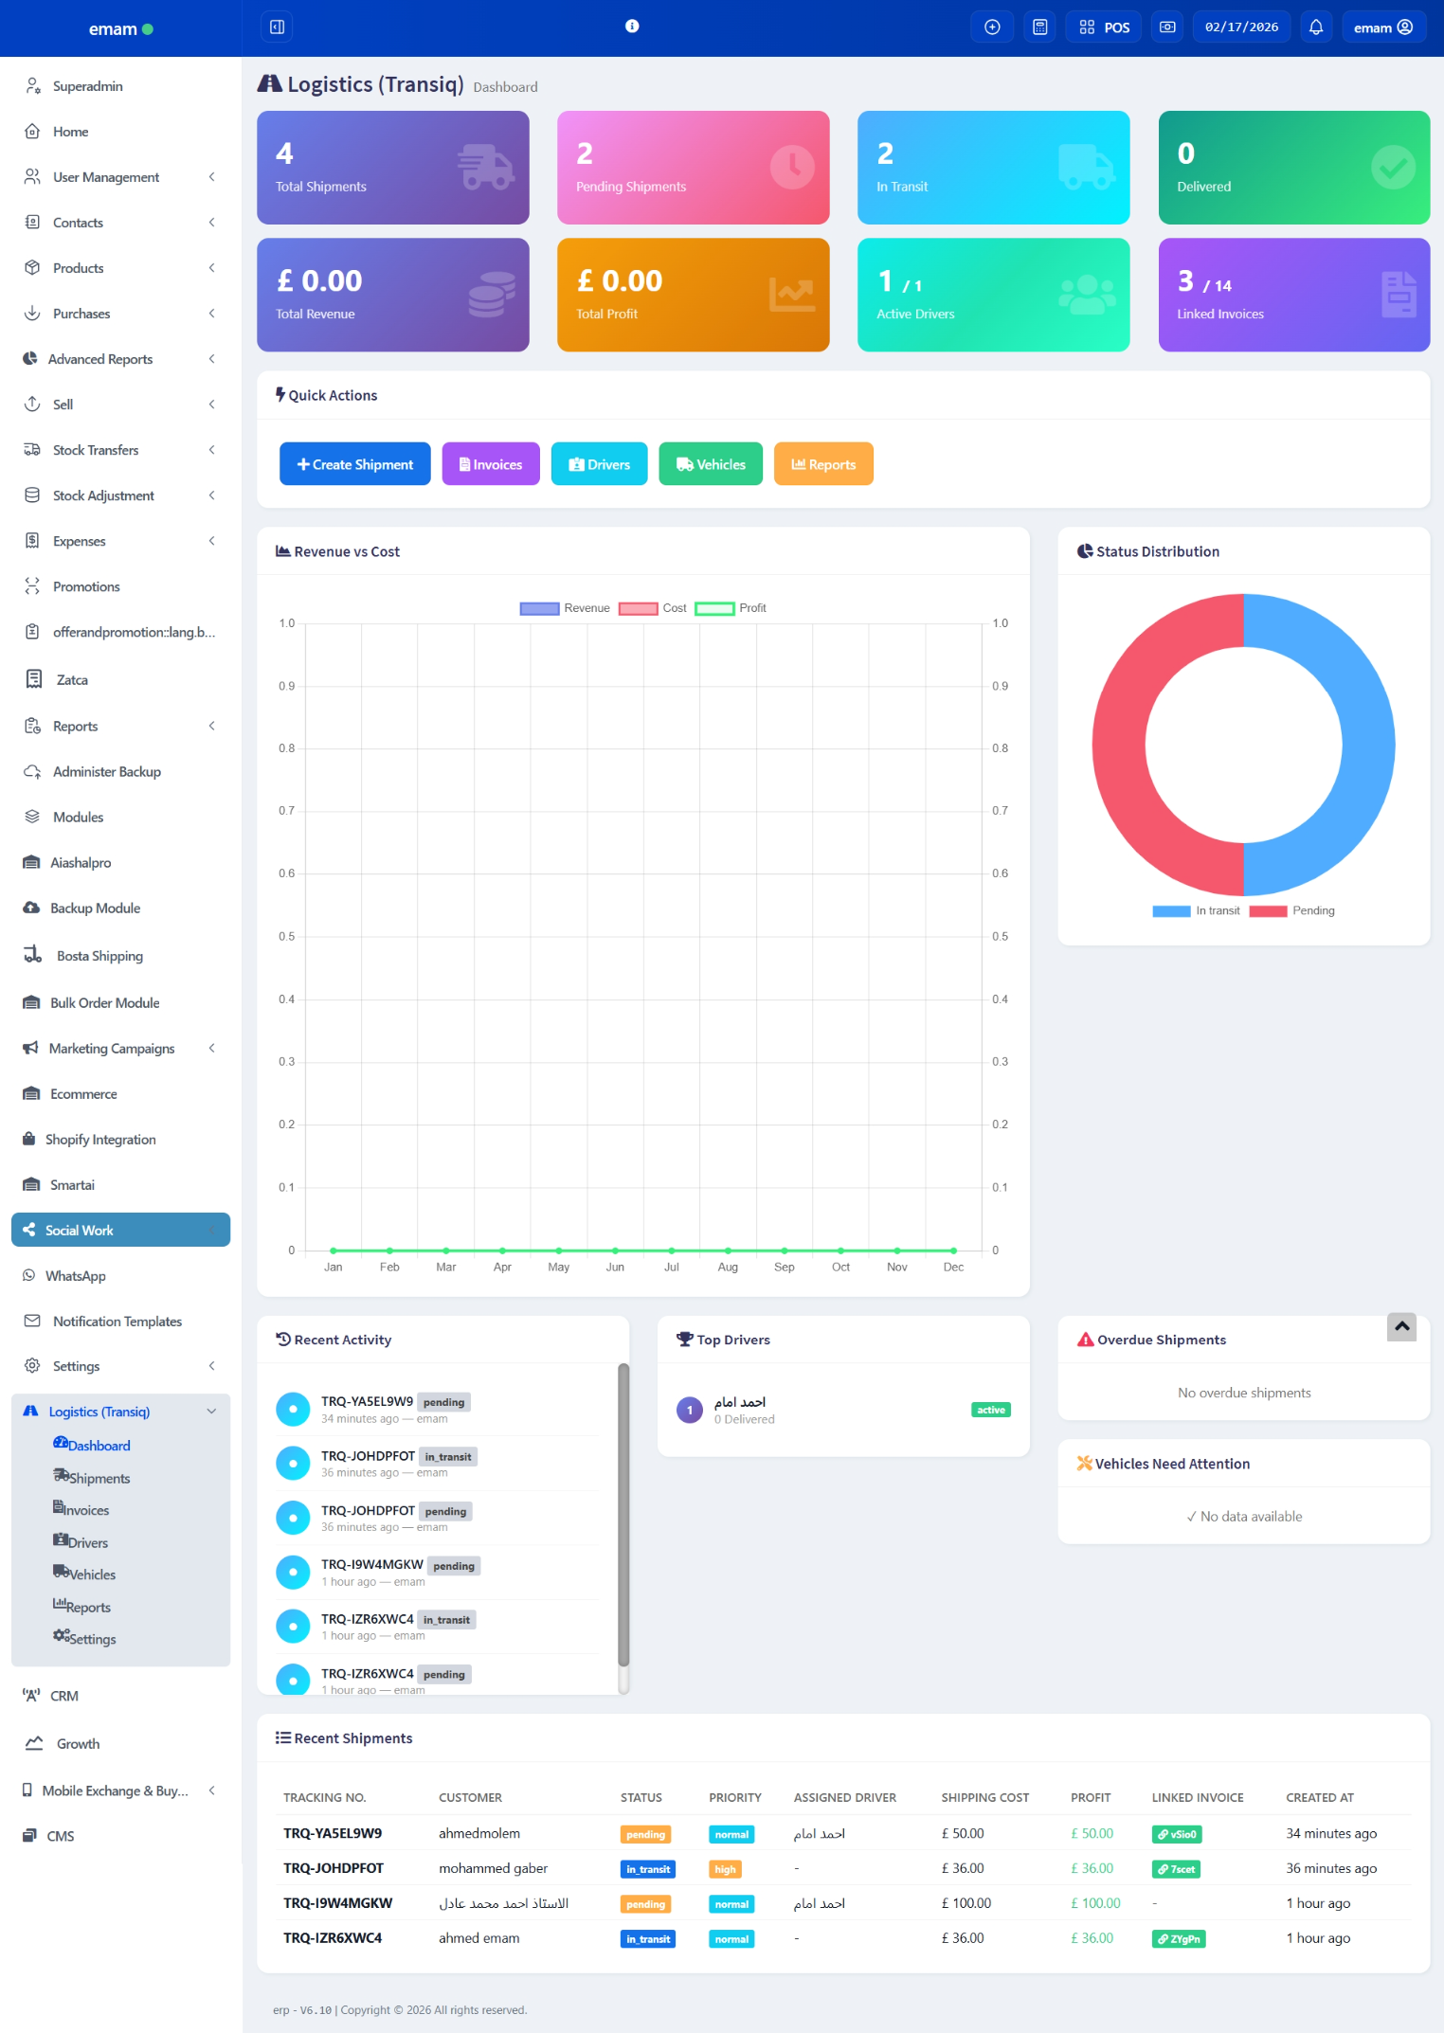Click the banknote icon beside POS

click(1167, 27)
